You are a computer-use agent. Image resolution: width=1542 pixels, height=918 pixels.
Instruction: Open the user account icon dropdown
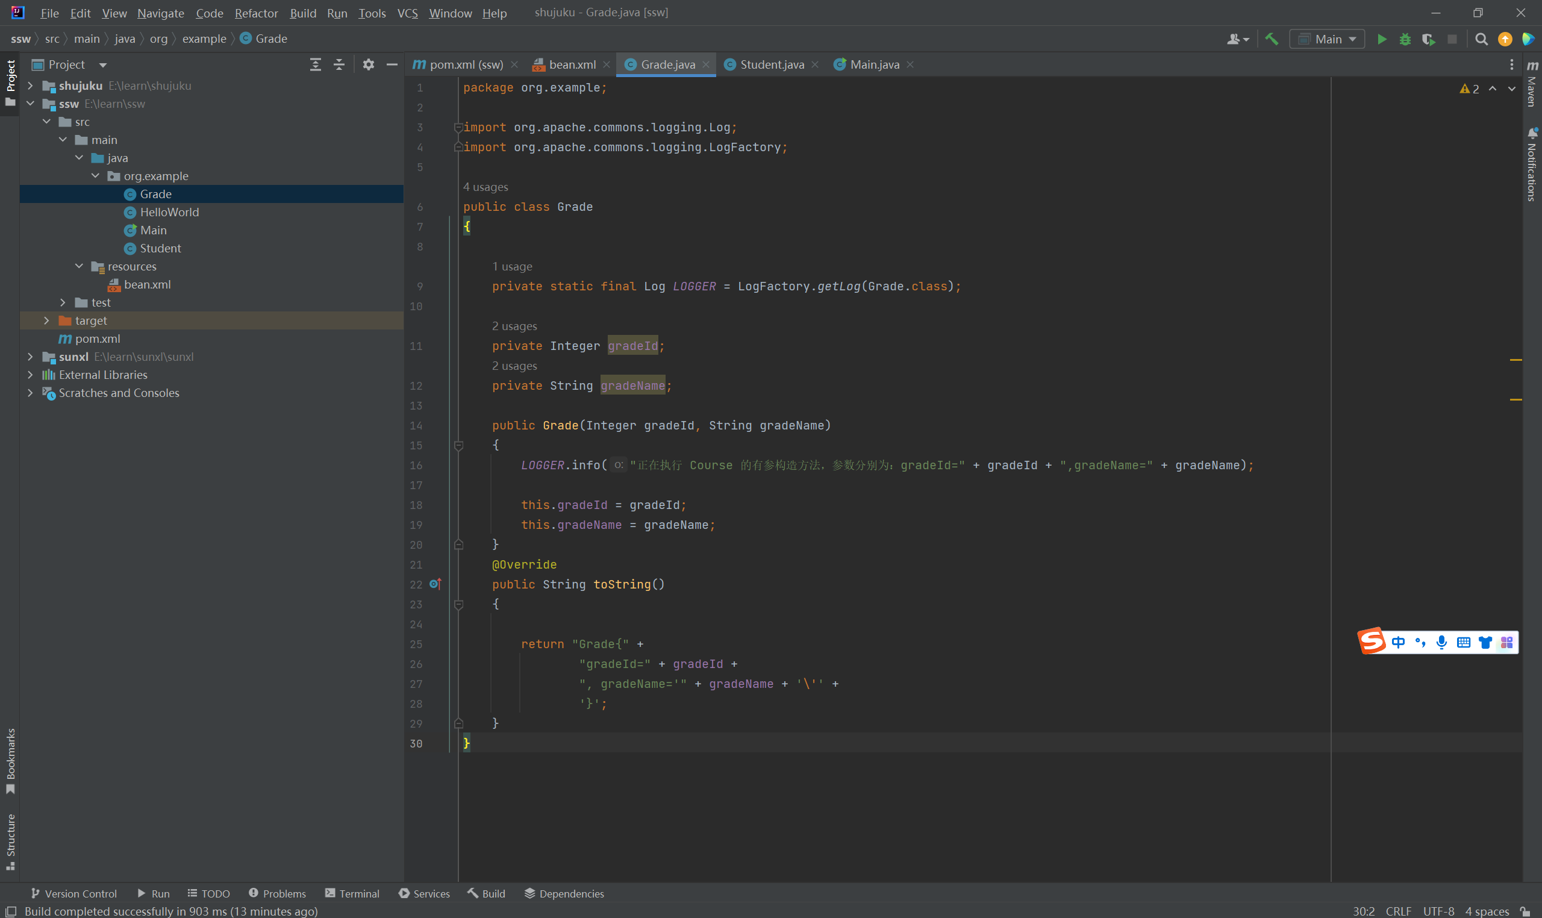pyautogui.click(x=1238, y=39)
